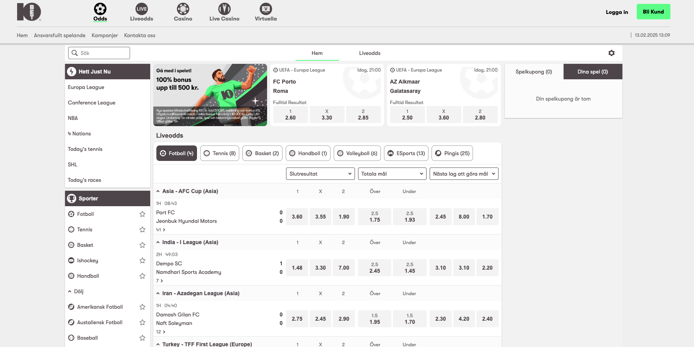Open the Slutresultat dropdown
This screenshot has width=694, height=347.
pyautogui.click(x=320, y=174)
